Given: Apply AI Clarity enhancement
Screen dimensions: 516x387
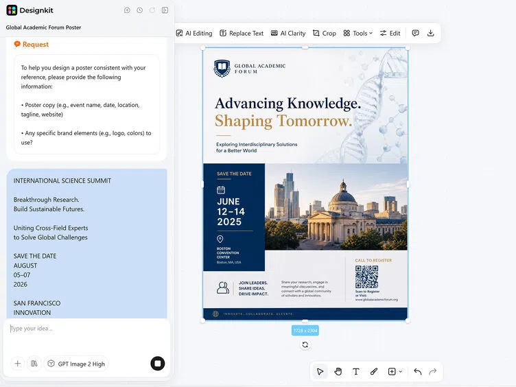Looking at the screenshot, I should click(x=288, y=33).
